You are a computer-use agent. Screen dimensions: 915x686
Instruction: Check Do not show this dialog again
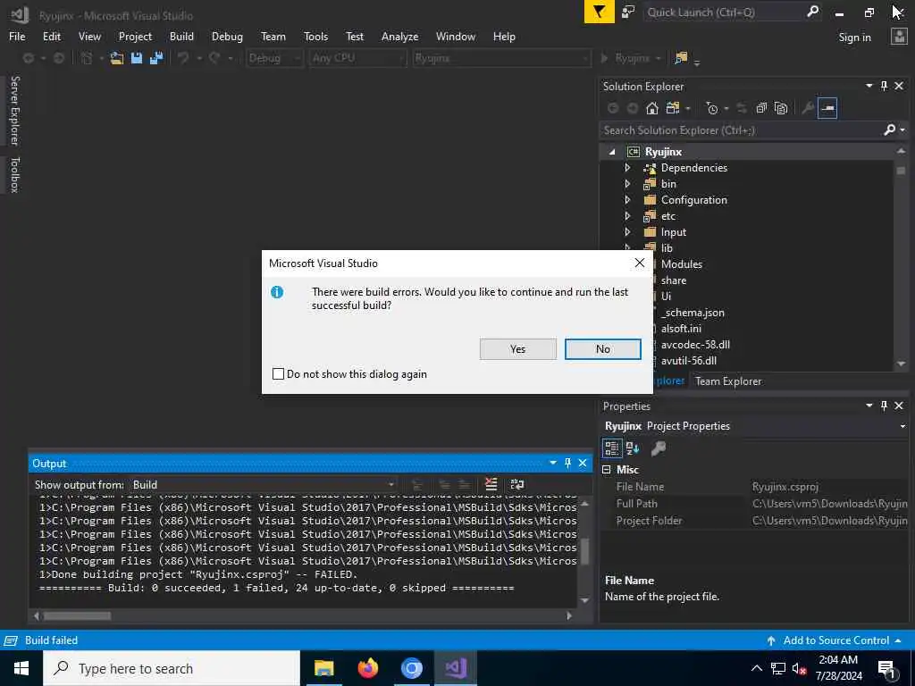tap(279, 374)
